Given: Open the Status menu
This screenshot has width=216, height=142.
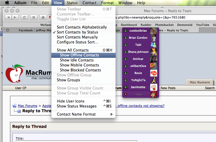Looking at the screenshot, I should [72, 3].
